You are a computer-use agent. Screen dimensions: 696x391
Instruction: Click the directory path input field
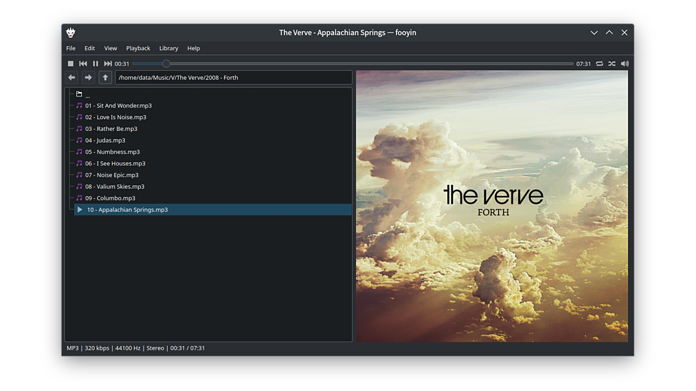tap(233, 77)
